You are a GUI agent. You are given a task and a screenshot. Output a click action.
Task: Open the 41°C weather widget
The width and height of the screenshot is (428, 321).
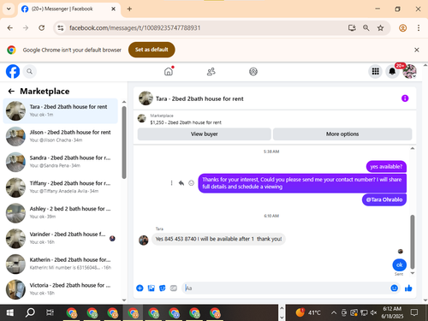coord(308,312)
